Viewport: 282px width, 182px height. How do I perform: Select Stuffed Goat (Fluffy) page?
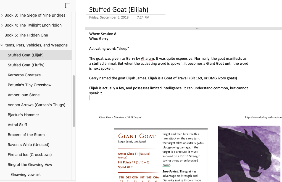pyautogui.click(x=26, y=65)
